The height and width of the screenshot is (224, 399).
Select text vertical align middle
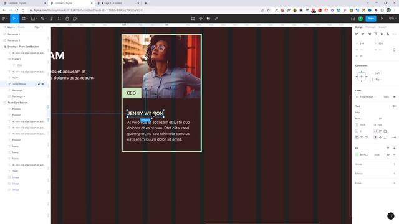(x=380, y=138)
